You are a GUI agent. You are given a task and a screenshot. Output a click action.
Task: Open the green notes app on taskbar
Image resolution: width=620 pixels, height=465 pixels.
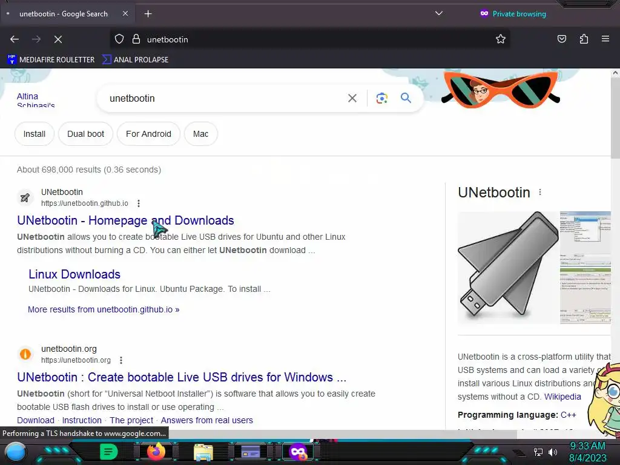(x=109, y=452)
